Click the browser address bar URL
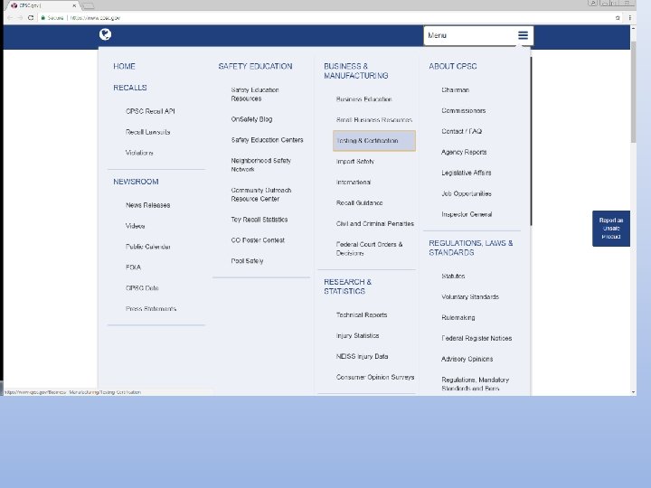This screenshot has width=651, height=488. click(95, 18)
